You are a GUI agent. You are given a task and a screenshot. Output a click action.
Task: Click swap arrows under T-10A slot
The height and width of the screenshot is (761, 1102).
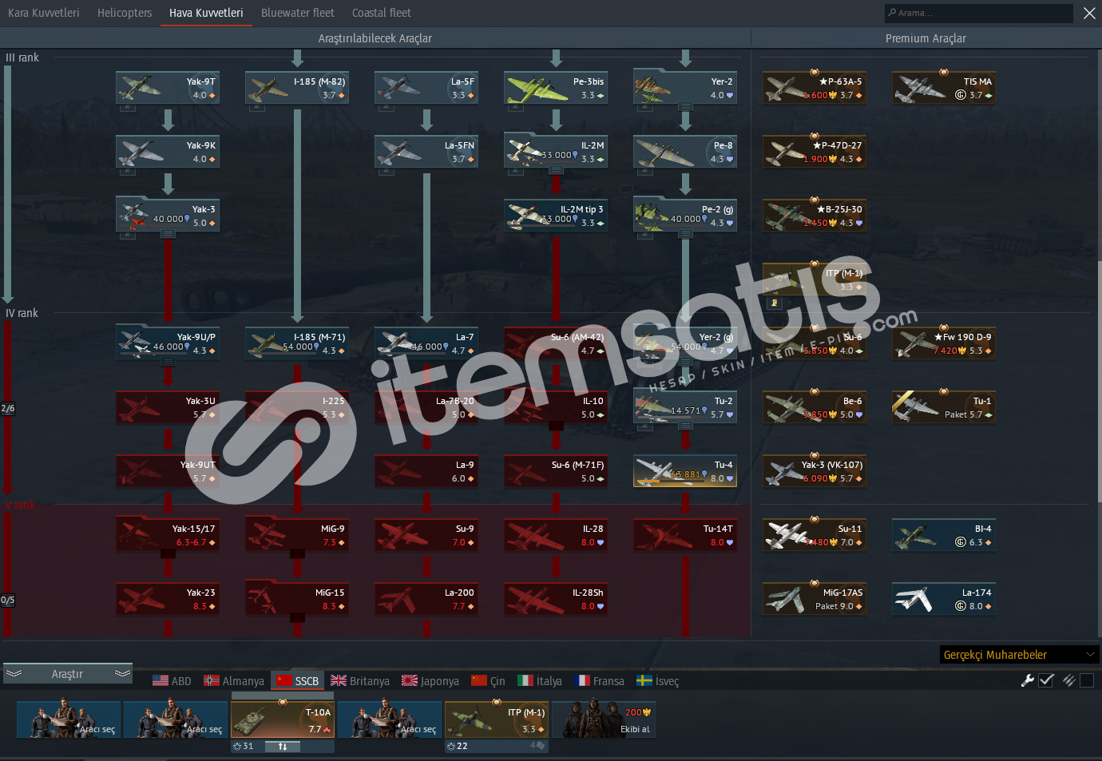click(x=283, y=747)
